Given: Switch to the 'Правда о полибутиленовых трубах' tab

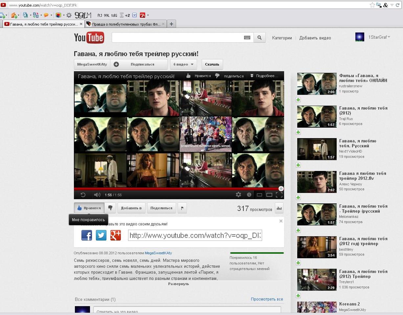Looking at the screenshot, I should (x=125, y=24).
